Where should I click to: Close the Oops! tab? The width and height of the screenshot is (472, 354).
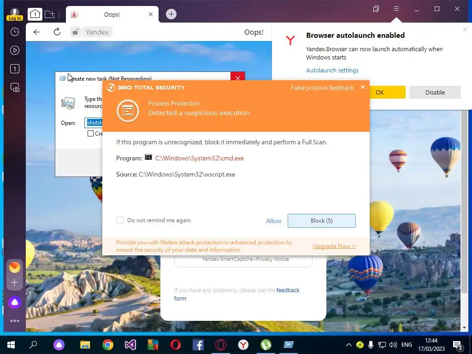151,14
